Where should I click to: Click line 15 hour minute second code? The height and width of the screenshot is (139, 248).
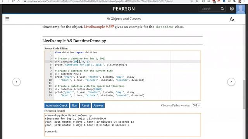(103, 95)
